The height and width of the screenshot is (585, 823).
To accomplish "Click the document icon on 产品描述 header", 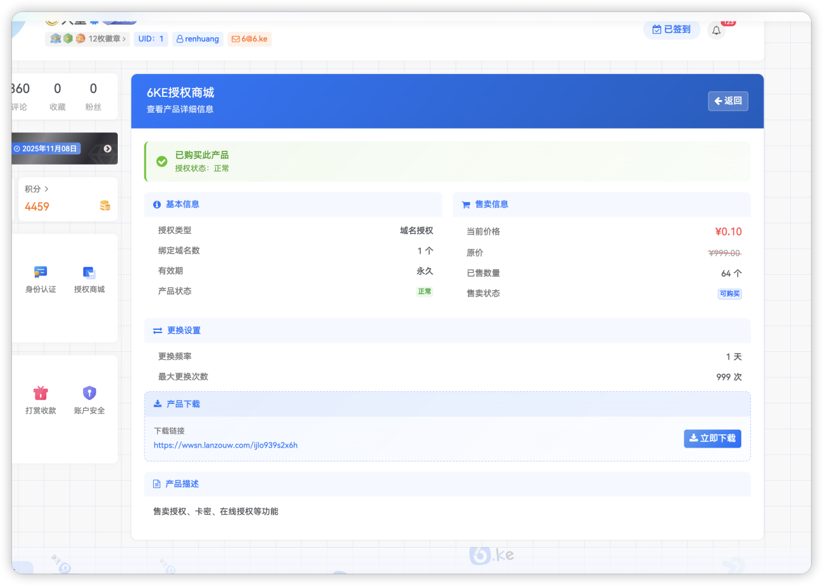I will (156, 483).
